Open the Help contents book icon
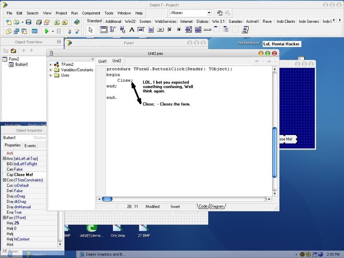The height and width of the screenshot is (258, 344). [77, 22]
